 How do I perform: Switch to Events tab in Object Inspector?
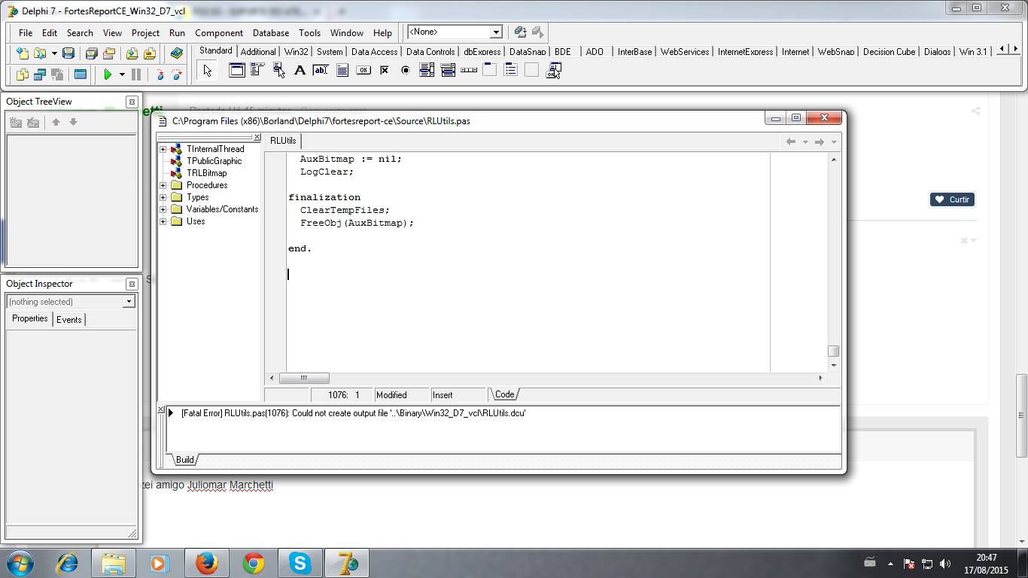point(69,319)
